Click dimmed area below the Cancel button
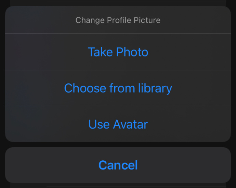The image size is (236, 188). tap(118, 186)
